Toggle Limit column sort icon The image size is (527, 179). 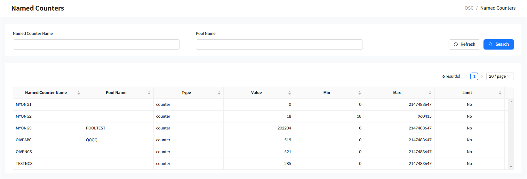pyautogui.click(x=500, y=93)
